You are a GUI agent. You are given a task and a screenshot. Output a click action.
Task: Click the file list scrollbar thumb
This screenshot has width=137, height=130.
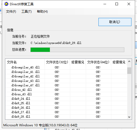click(129, 71)
